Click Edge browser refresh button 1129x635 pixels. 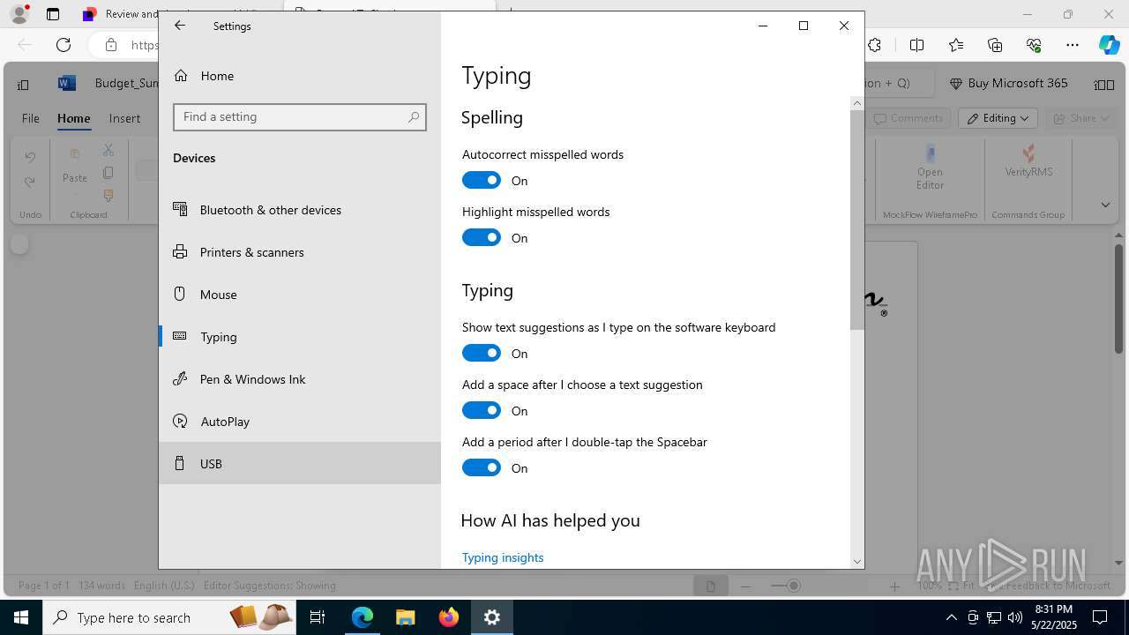64,45
